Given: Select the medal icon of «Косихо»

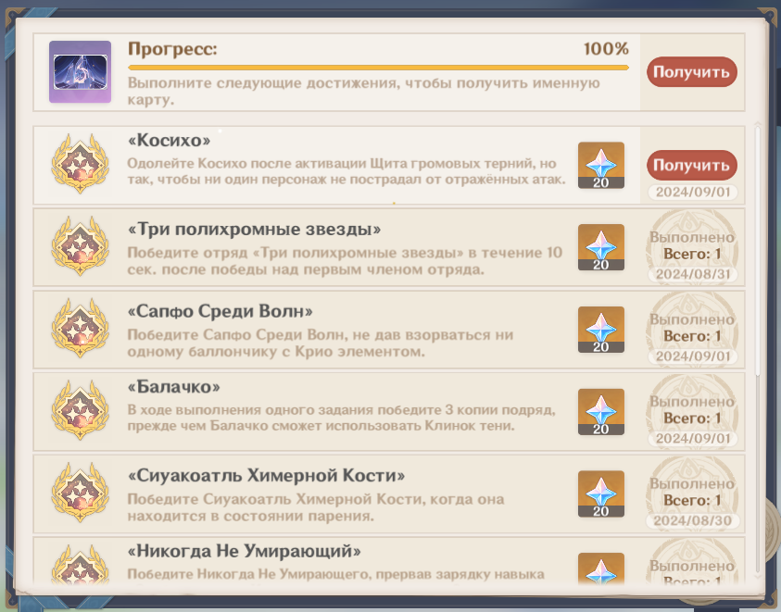Looking at the screenshot, I should tap(81, 165).
